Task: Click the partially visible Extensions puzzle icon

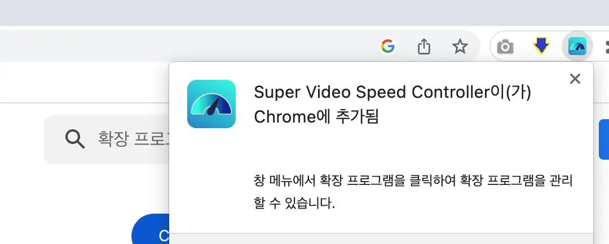Action: [605, 47]
